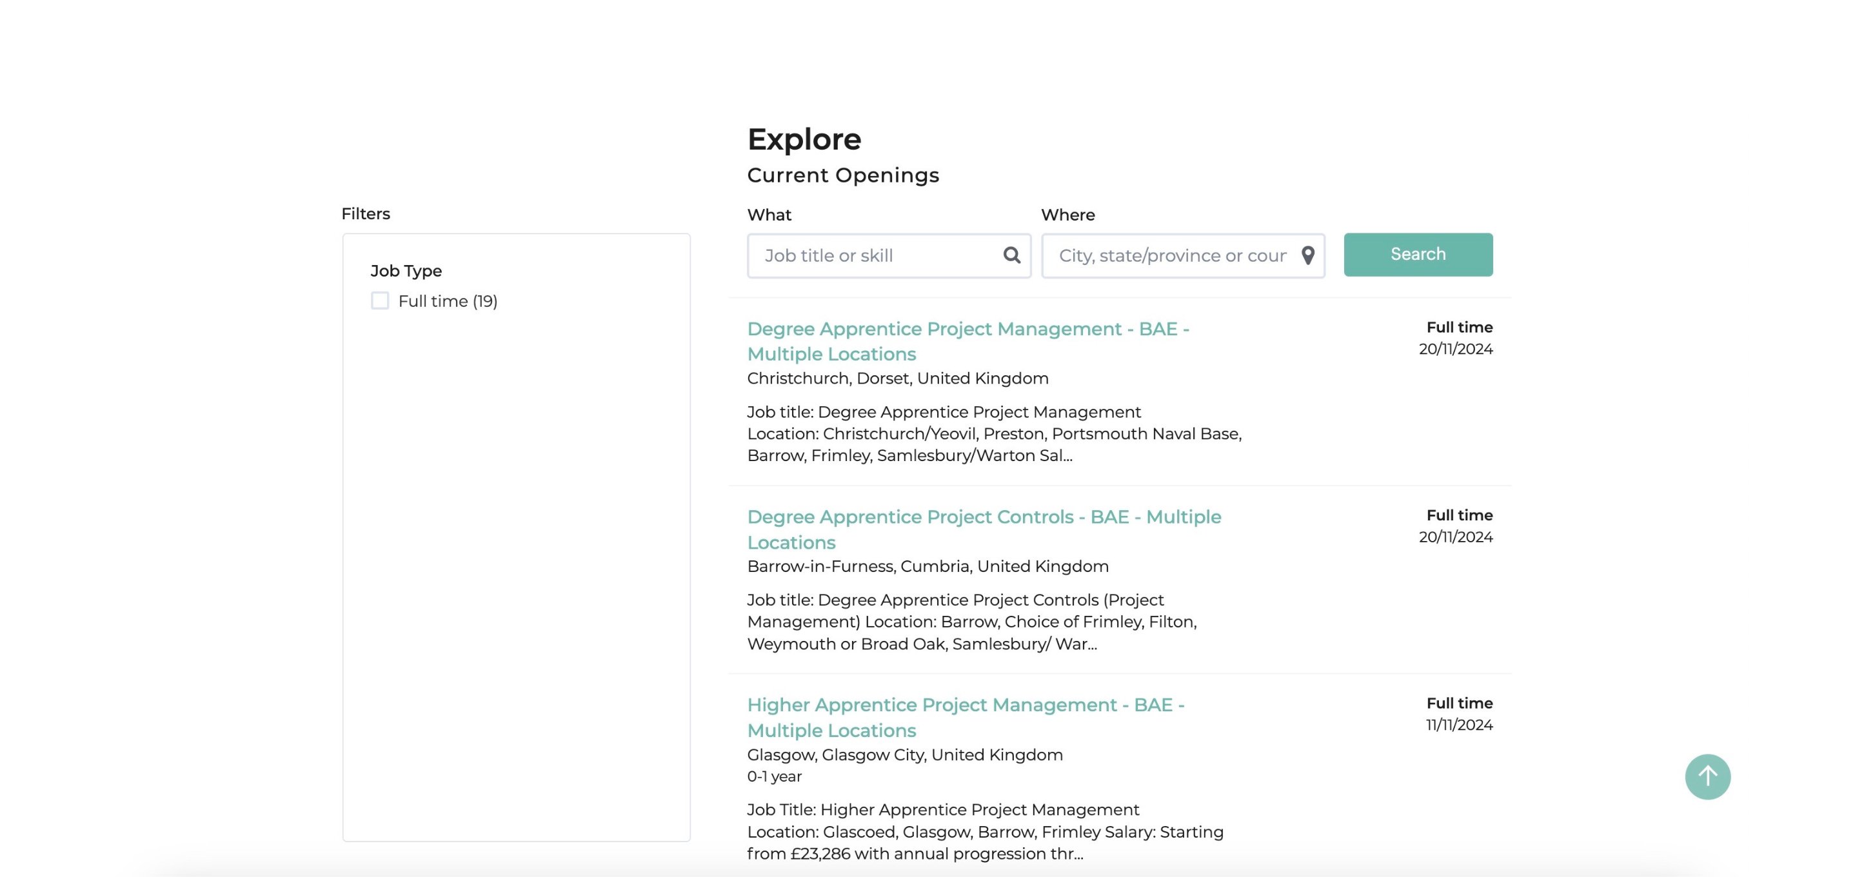Image resolution: width=1855 pixels, height=877 pixels.
Task: Click the Christchurch, Dorset location text
Action: click(897, 378)
